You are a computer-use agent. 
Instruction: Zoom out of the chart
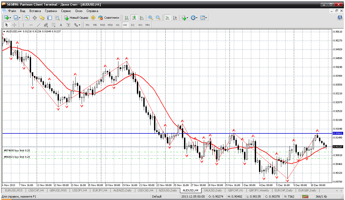[158, 18]
